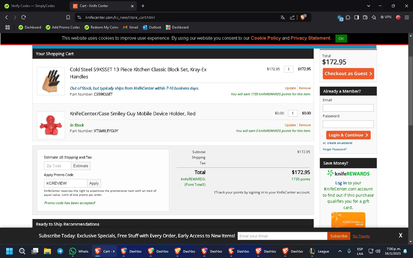413x258 pixels.
Task: Remove the Smiley Guy holder from cart
Action: coord(305,125)
